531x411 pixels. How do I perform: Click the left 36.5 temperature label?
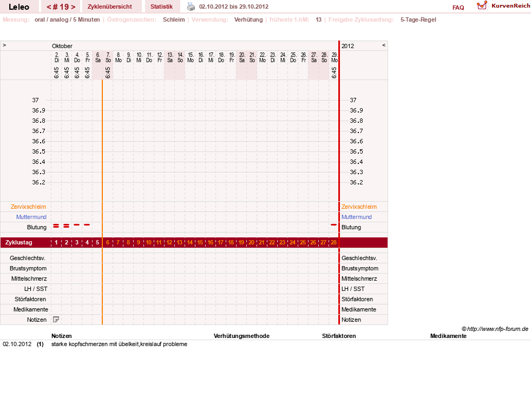(38, 151)
